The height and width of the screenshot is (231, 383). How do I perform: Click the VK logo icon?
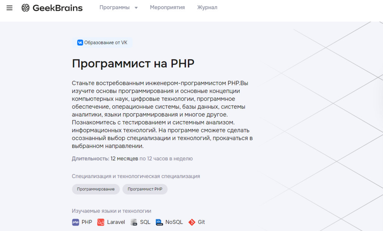pos(80,43)
